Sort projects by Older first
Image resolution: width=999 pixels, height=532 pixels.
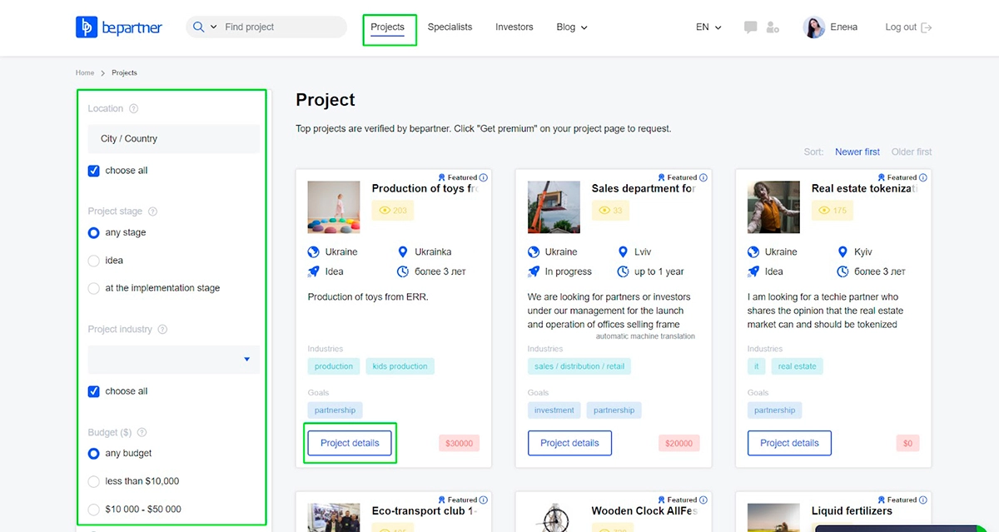(912, 152)
